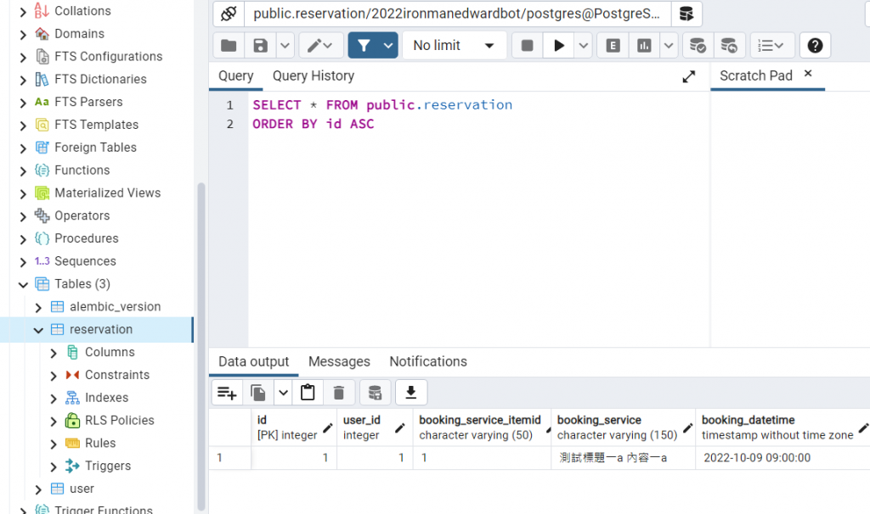
Task: Open the Execute options dropdown arrow
Action: (x=583, y=46)
